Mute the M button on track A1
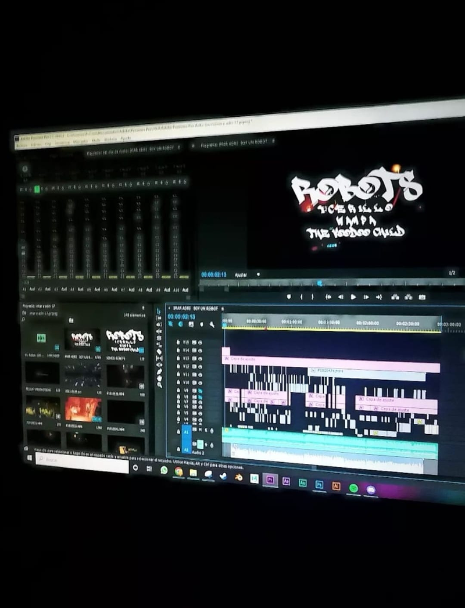 tap(199, 430)
